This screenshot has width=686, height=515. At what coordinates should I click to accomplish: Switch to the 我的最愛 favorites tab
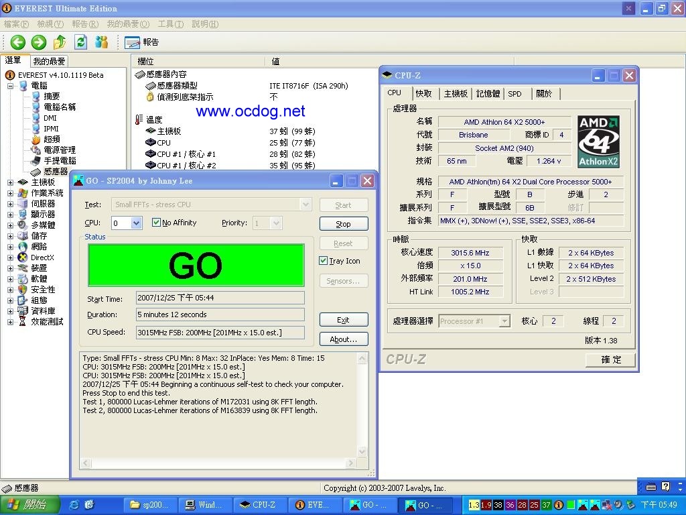[49, 61]
